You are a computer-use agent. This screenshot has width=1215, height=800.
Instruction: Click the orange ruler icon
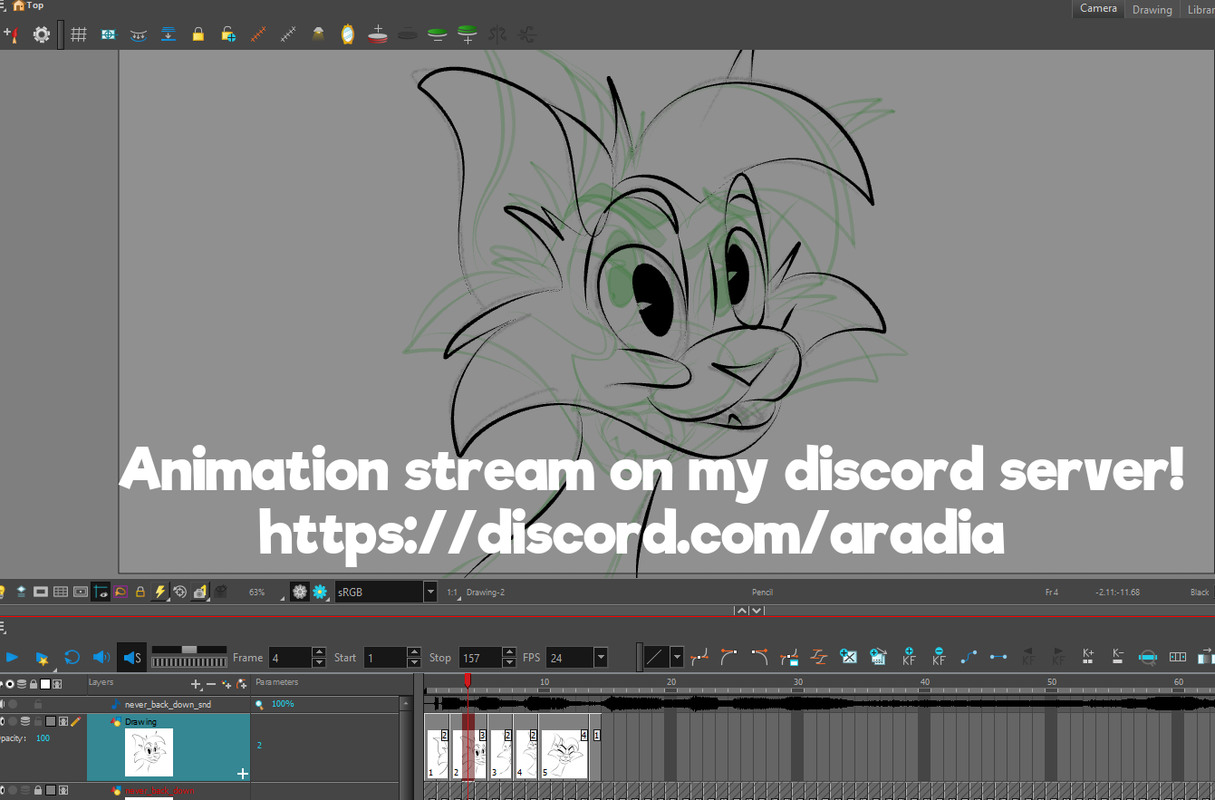coord(258,34)
